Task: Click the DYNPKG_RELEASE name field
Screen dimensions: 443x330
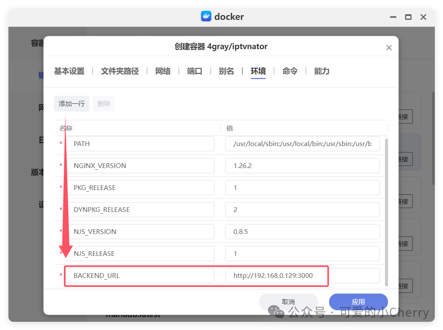Action: [x=140, y=210]
